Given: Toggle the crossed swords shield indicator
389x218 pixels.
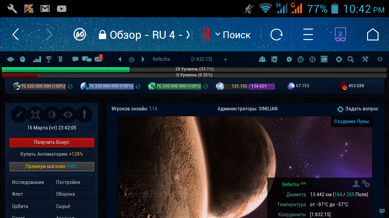Looking at the screenshot, I should [x=35, y=114].
